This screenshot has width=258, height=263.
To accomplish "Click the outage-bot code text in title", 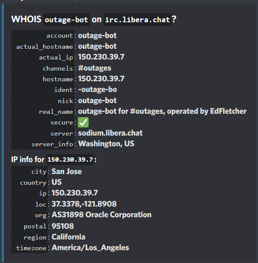I will point(66,20).
